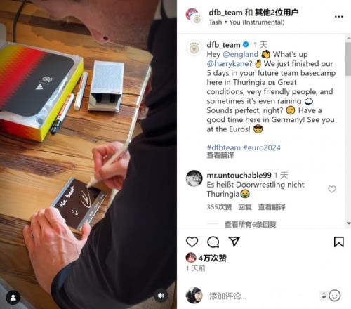This screenshot has height=309, width=351.
Task: Open the #euro2024 hashtag
Action: 262,147
